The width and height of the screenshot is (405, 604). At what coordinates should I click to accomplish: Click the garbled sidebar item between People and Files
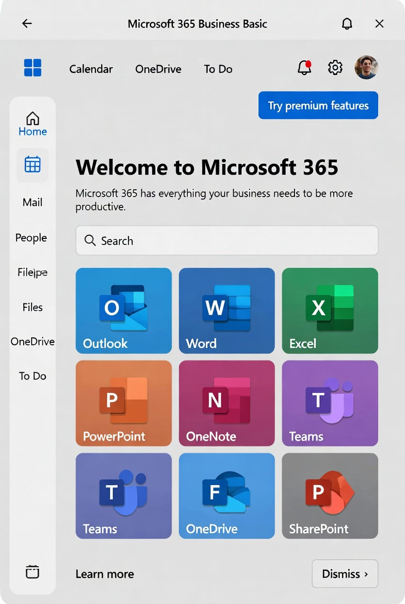(33, 273)
